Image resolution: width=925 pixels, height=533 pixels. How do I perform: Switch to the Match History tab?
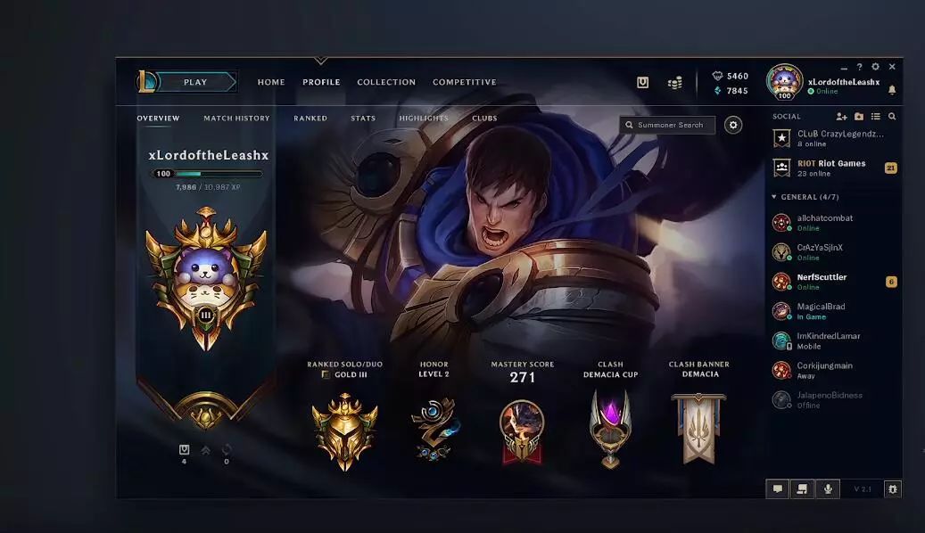click(236, 118)
